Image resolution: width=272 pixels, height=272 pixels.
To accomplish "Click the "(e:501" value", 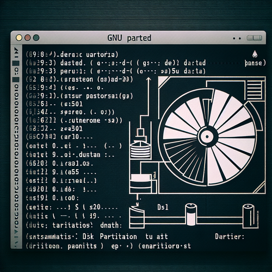I will coord(71,104).
